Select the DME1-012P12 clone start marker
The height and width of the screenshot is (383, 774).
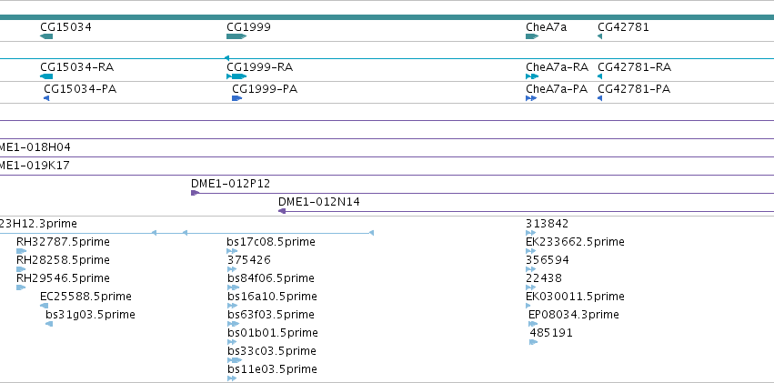point(195,193)
